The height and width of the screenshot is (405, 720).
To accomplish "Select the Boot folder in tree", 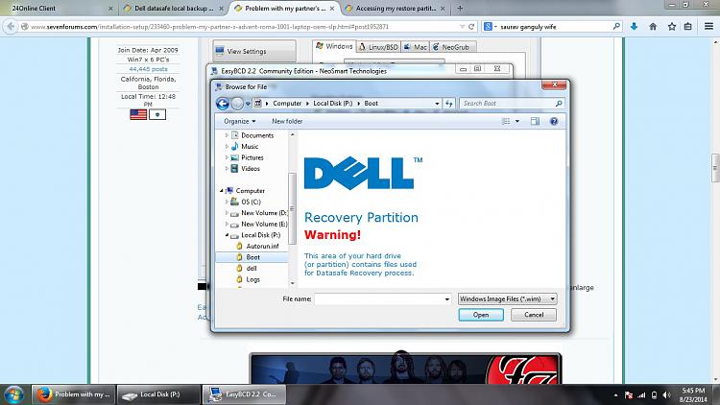I will coord(252,257).
